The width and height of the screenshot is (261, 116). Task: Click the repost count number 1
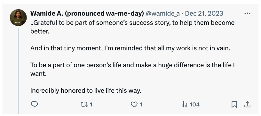pyautogui.click(x=91, y=105)
